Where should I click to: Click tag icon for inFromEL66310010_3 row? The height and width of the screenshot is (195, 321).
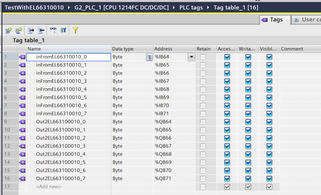22,81
